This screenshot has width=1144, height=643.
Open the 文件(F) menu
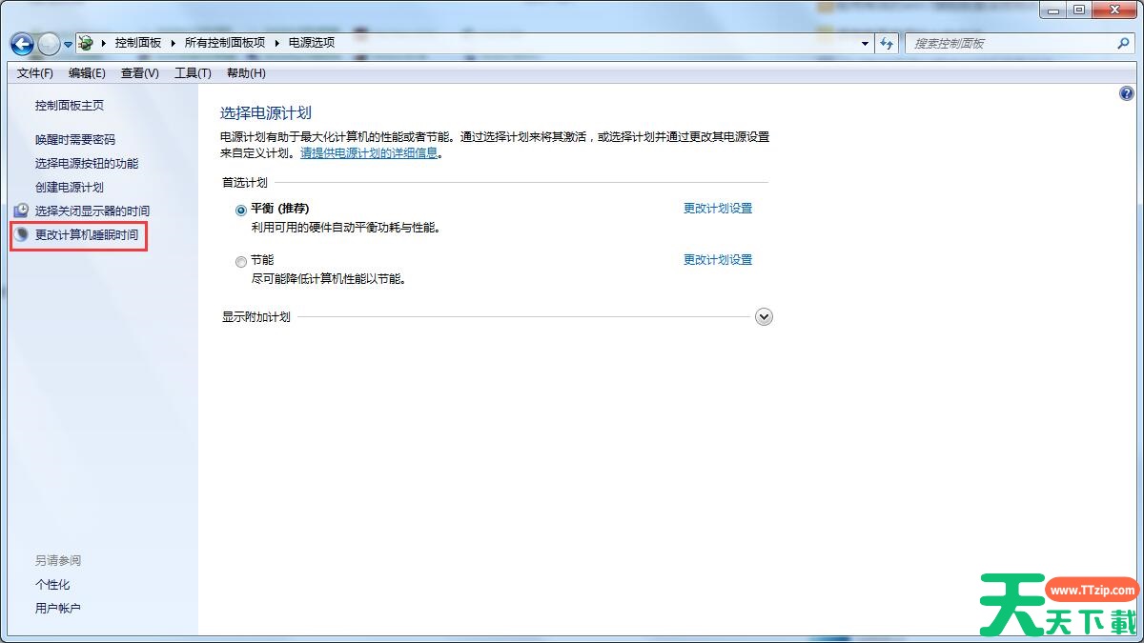(x=35, y=73)
